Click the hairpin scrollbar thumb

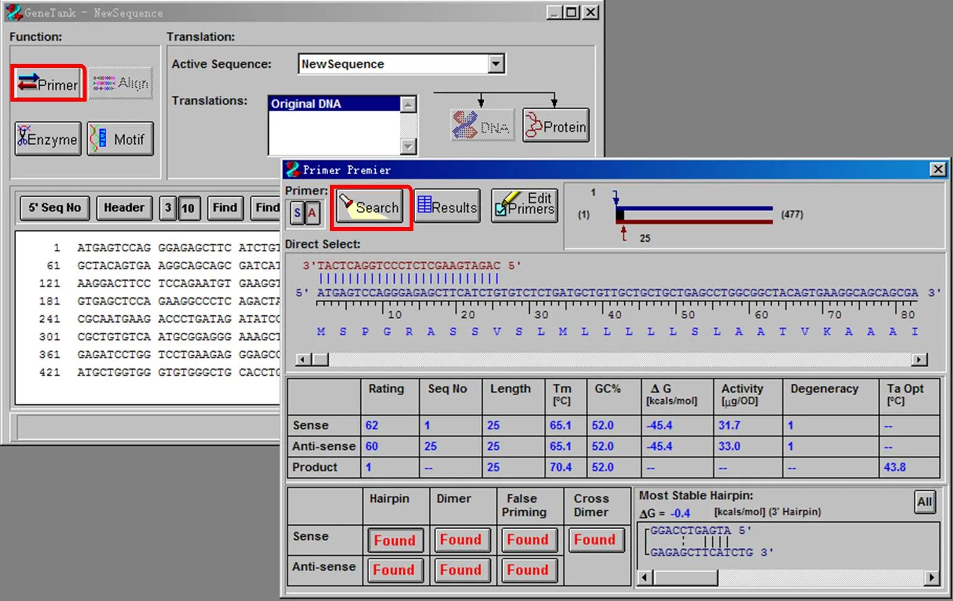(685, 578)
